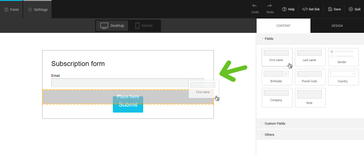
Task: Select the First name field tile
Action: pyautogui.click(x=277, y=57)
